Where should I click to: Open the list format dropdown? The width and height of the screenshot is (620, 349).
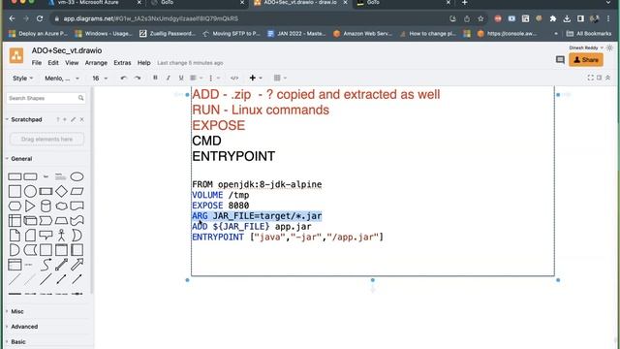pyautogui.click(x=214, y=78)
